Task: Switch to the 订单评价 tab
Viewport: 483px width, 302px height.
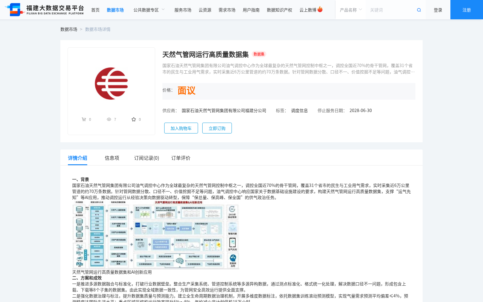Action: click(x=181, y=158)
